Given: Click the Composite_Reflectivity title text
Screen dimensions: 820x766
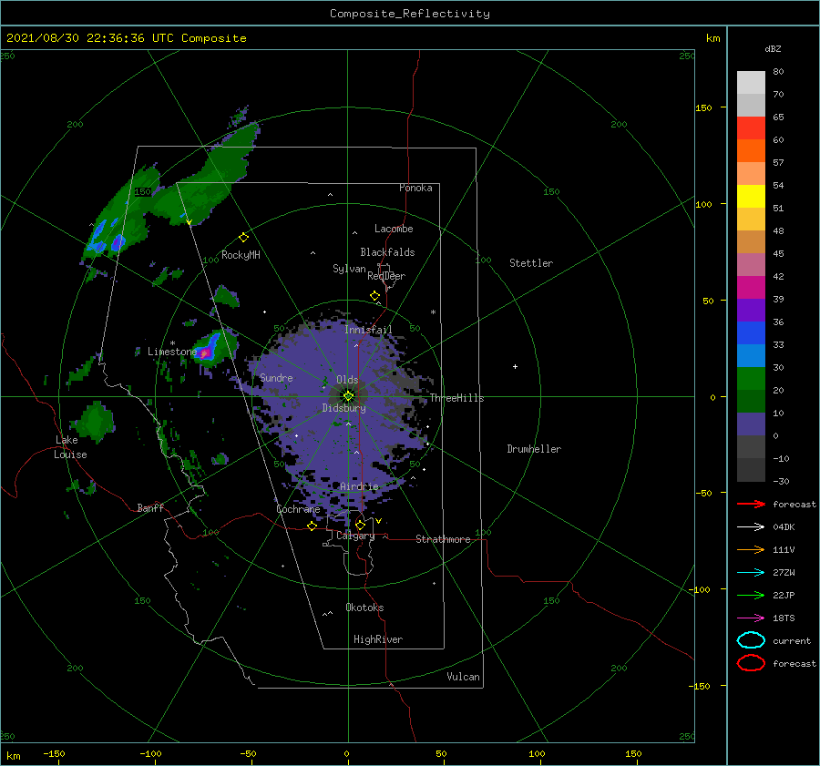Looking at the screenshot, I should coord(410,14).
